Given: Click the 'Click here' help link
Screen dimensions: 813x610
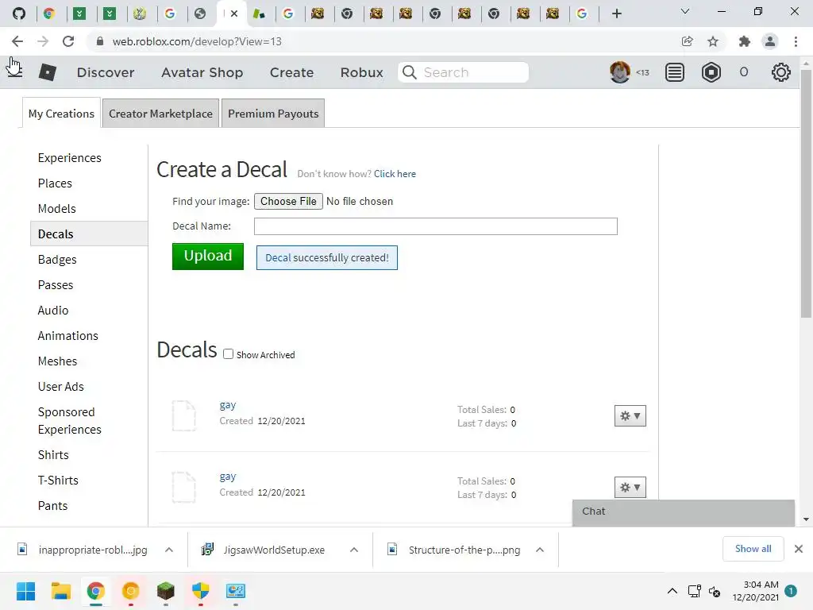Looking at the screenshot, I should 395,174.
